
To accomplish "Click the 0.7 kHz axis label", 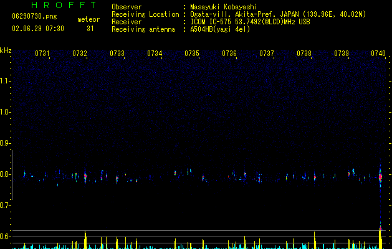I will [x=5, y=205].
